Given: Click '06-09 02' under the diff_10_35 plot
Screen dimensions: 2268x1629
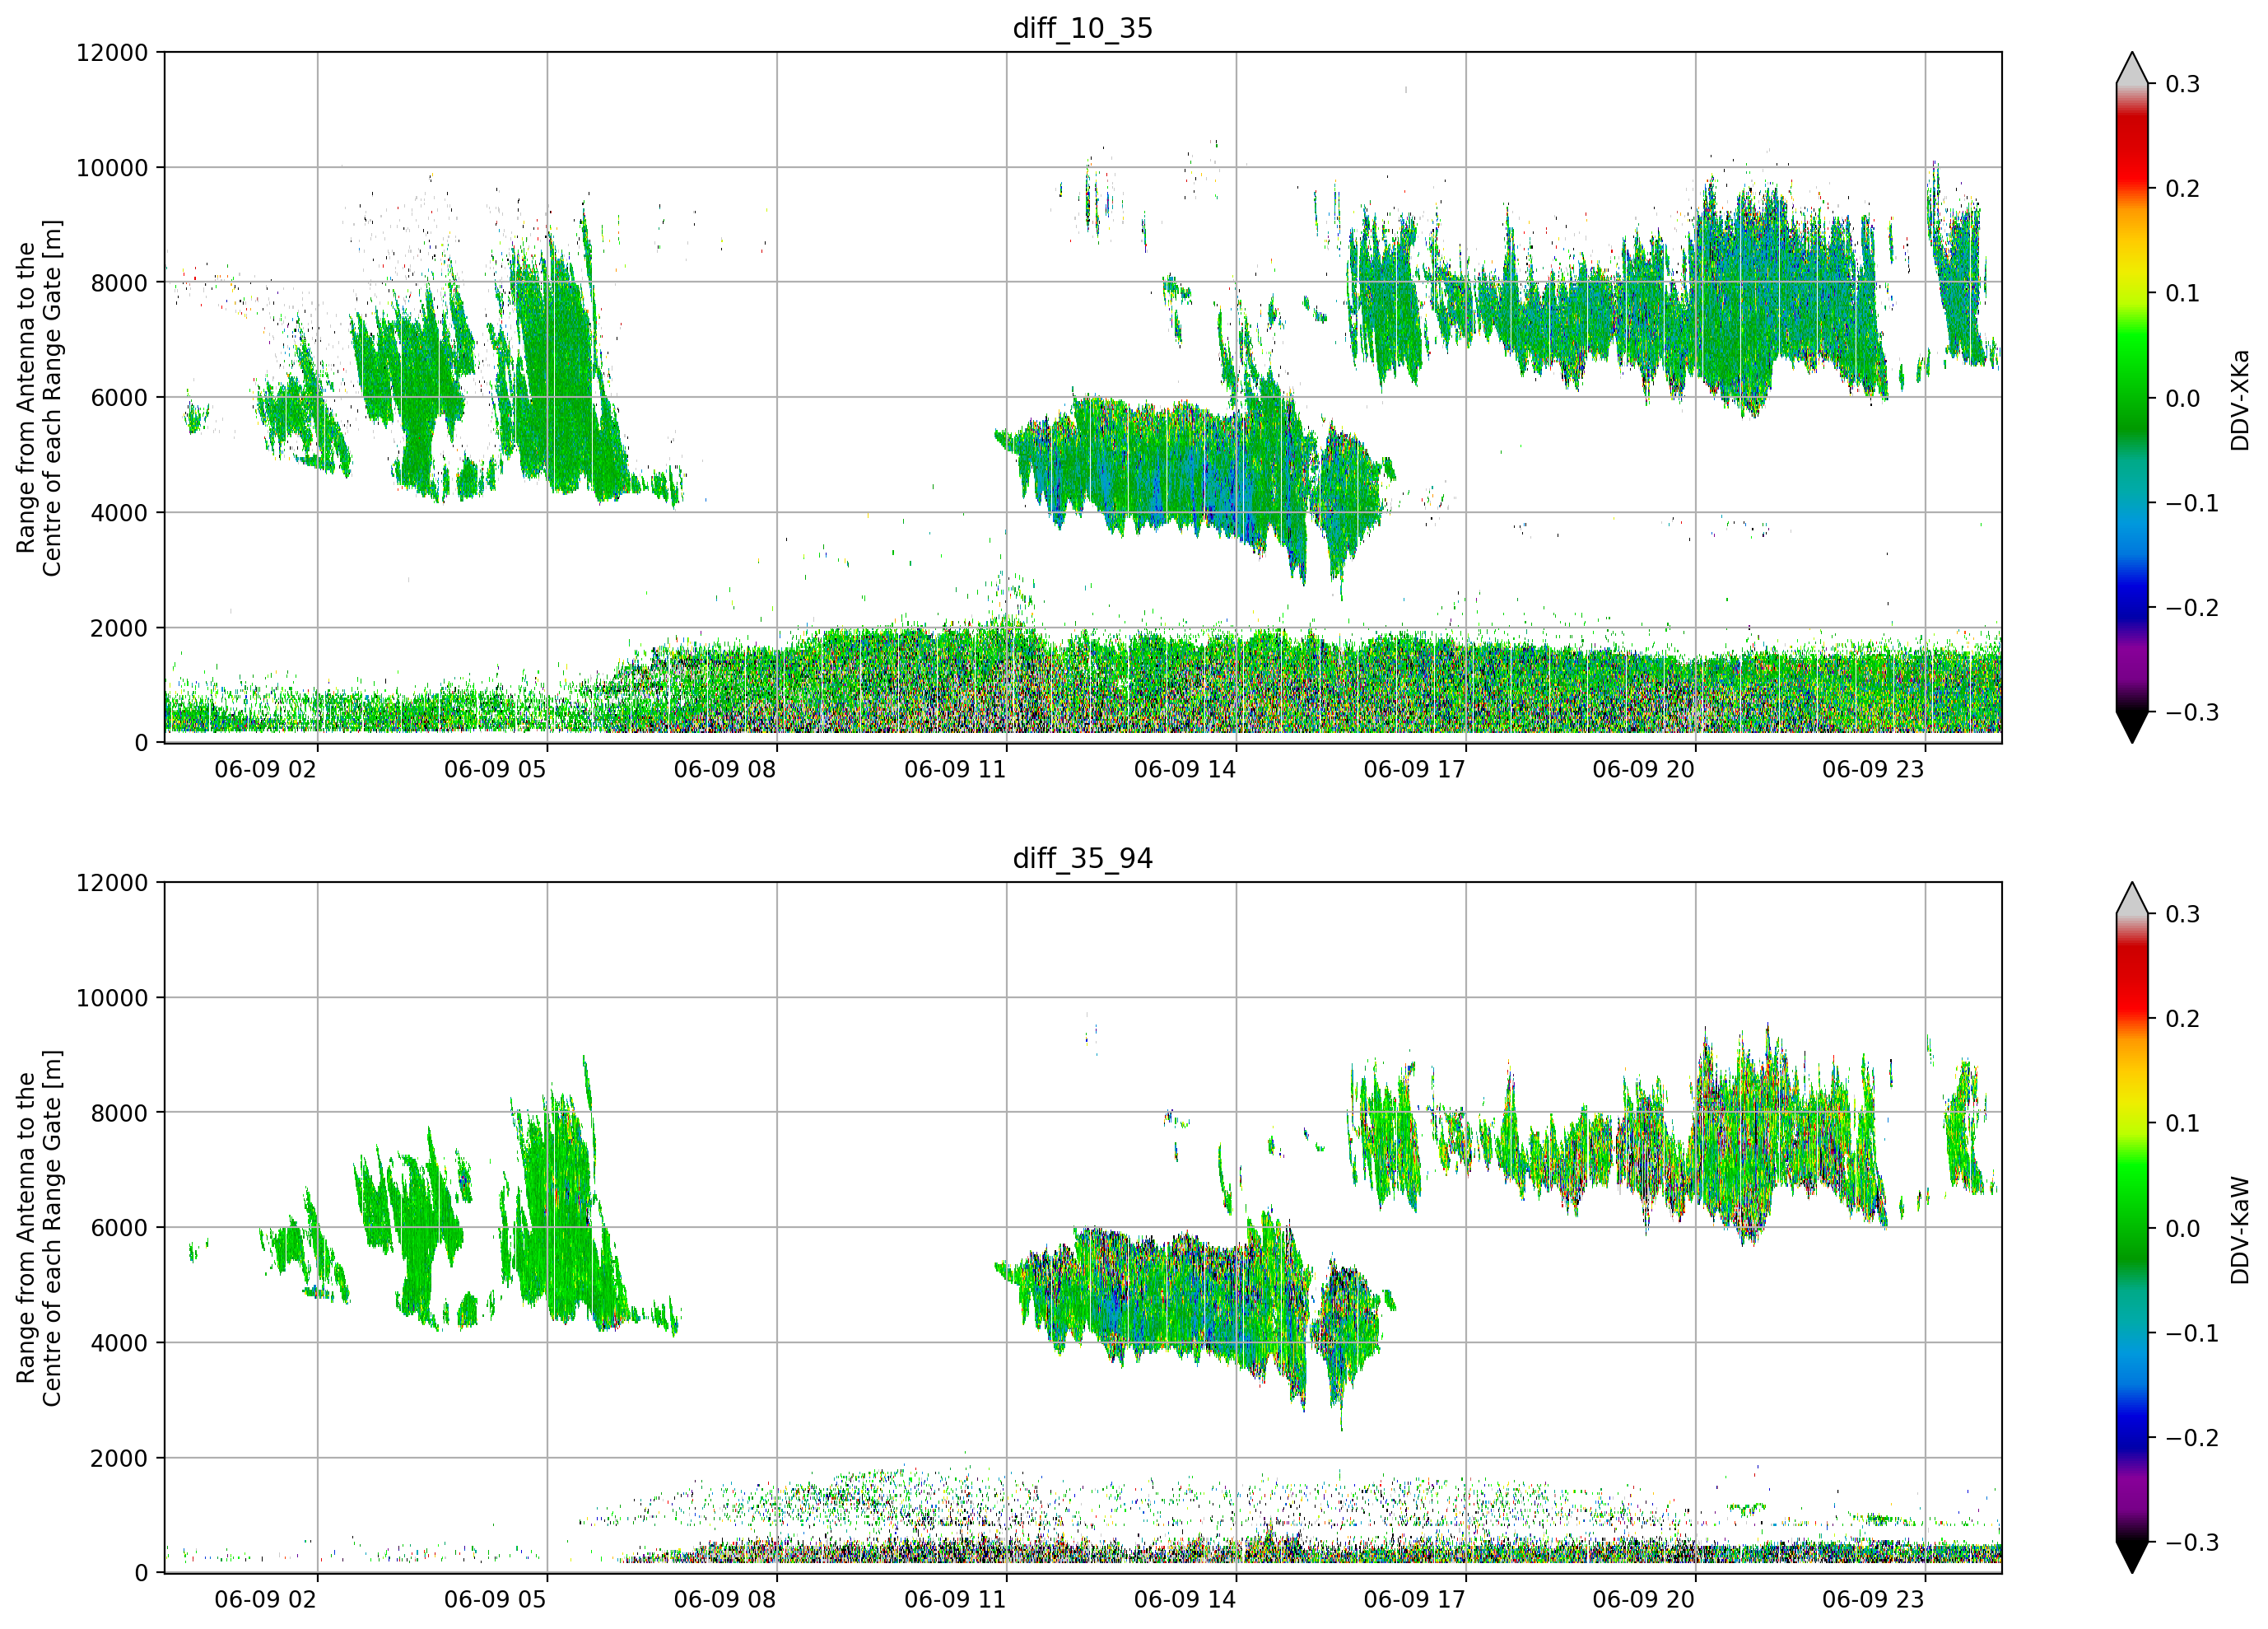Looking at the screenshot, I should tap(266, 769).
